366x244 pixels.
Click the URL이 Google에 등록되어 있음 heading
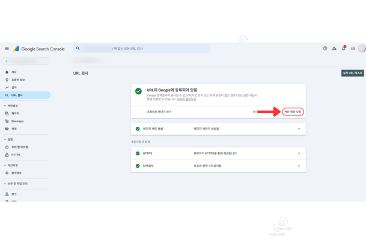coord(172,90)
